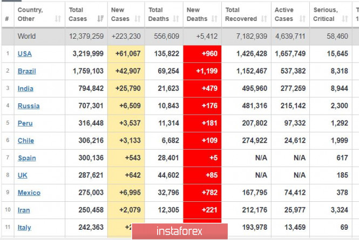Open the Mexico country link
359x240 pixels.
(29, 193)
